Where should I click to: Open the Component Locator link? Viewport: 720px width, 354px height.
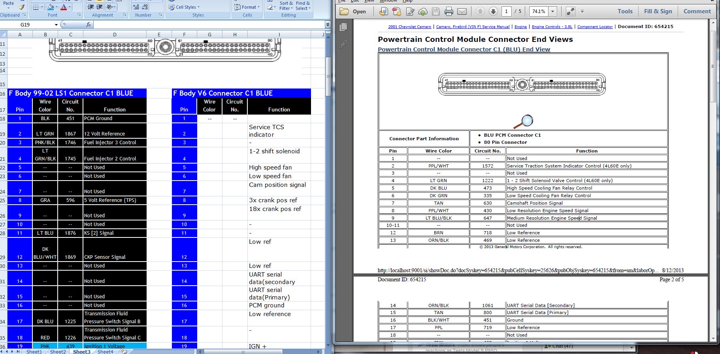click(x=595, y=27)
